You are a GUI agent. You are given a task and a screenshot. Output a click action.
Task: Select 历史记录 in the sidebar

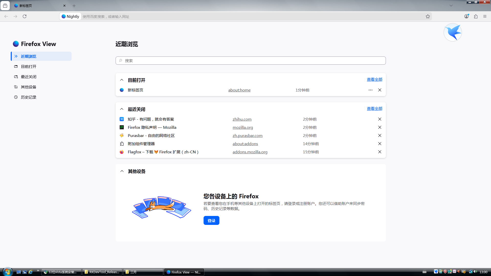click(x=29, y=97)
